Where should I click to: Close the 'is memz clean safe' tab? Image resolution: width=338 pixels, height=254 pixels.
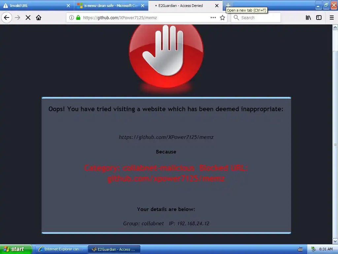point(143,6)
